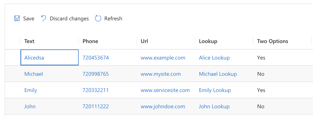Click the Discard changes undo icon

(43, 19)
